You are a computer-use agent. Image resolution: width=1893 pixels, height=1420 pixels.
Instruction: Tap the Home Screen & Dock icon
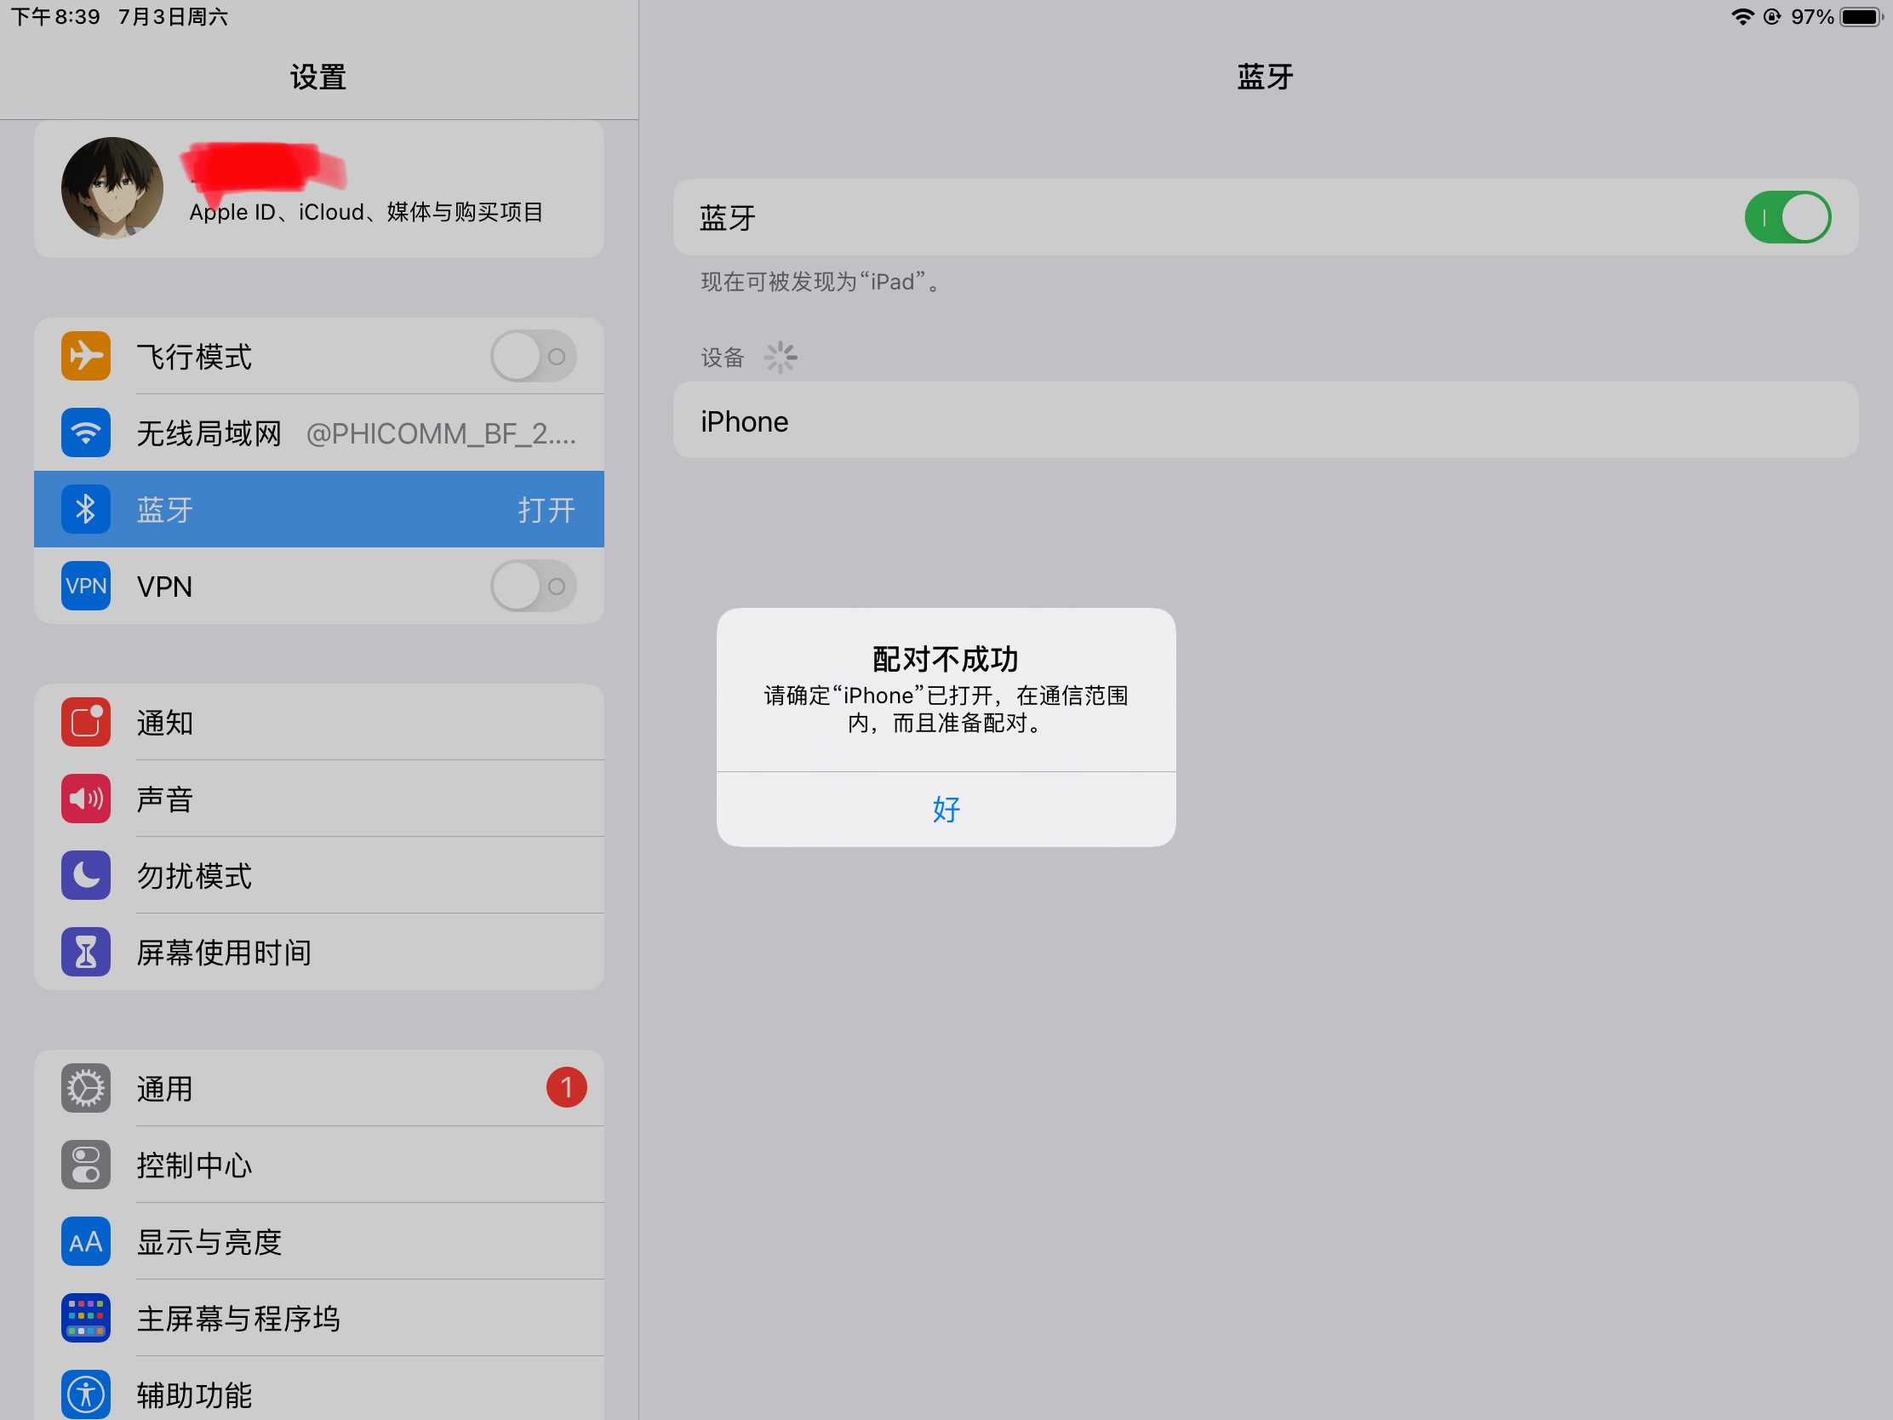point(86,1318)
